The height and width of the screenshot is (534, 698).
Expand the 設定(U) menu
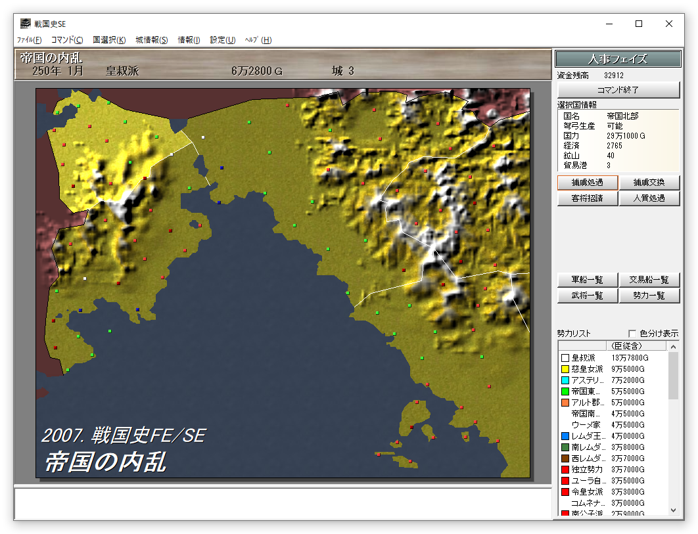pos(223,40)
